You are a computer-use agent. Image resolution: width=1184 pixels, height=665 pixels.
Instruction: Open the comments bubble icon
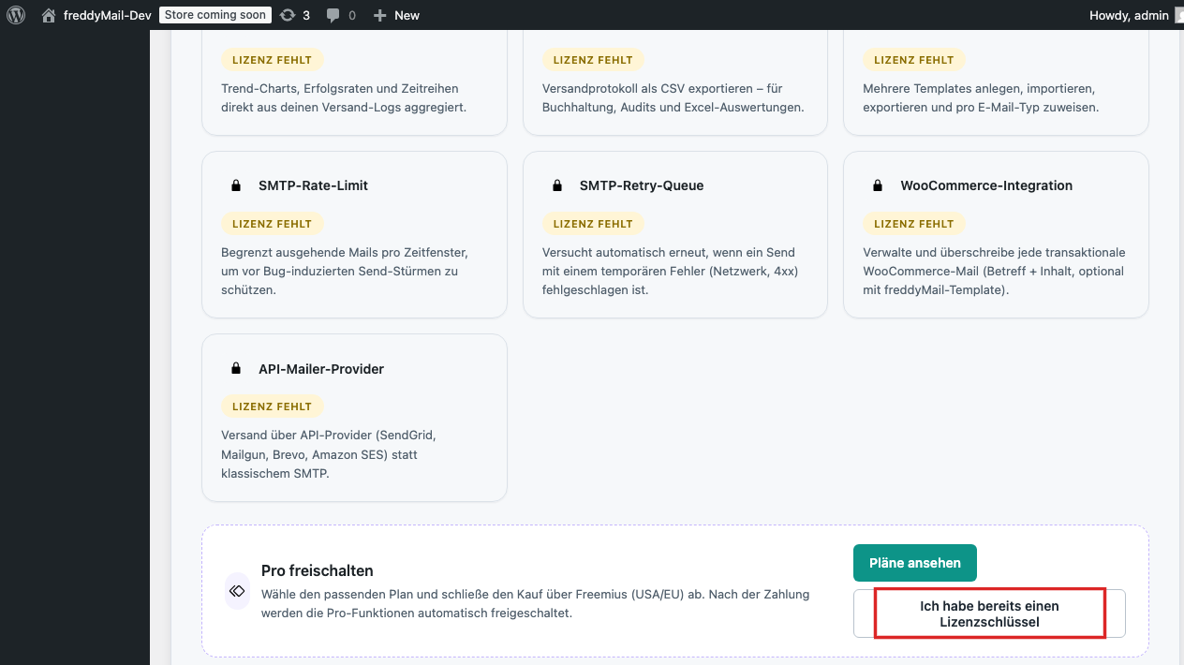click(x=333, y=16)
